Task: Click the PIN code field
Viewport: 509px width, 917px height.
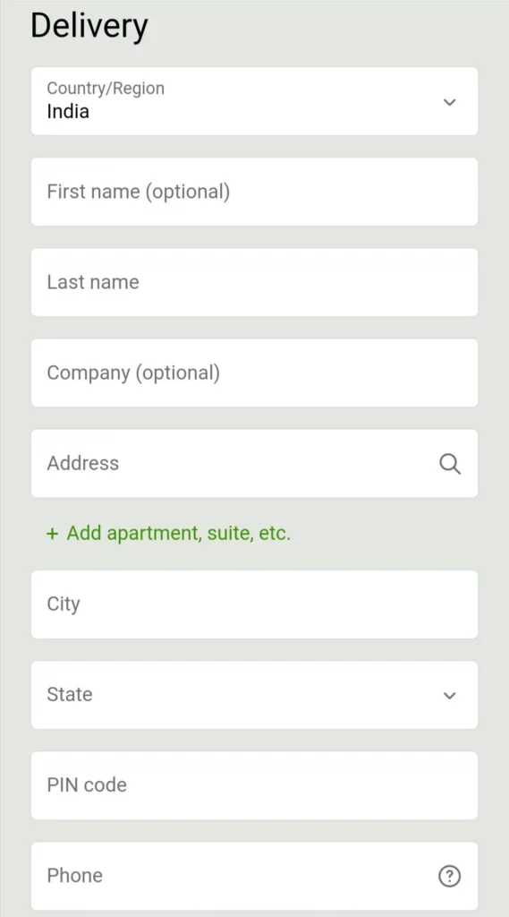Action: click(254, 785)
